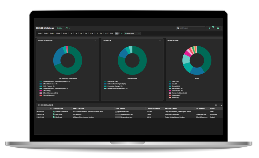This screenshot has height=158, width=259.
Task: Toggle Office365.onedrive legend entry
Action: pyautogui.click(x=49, y=84)
